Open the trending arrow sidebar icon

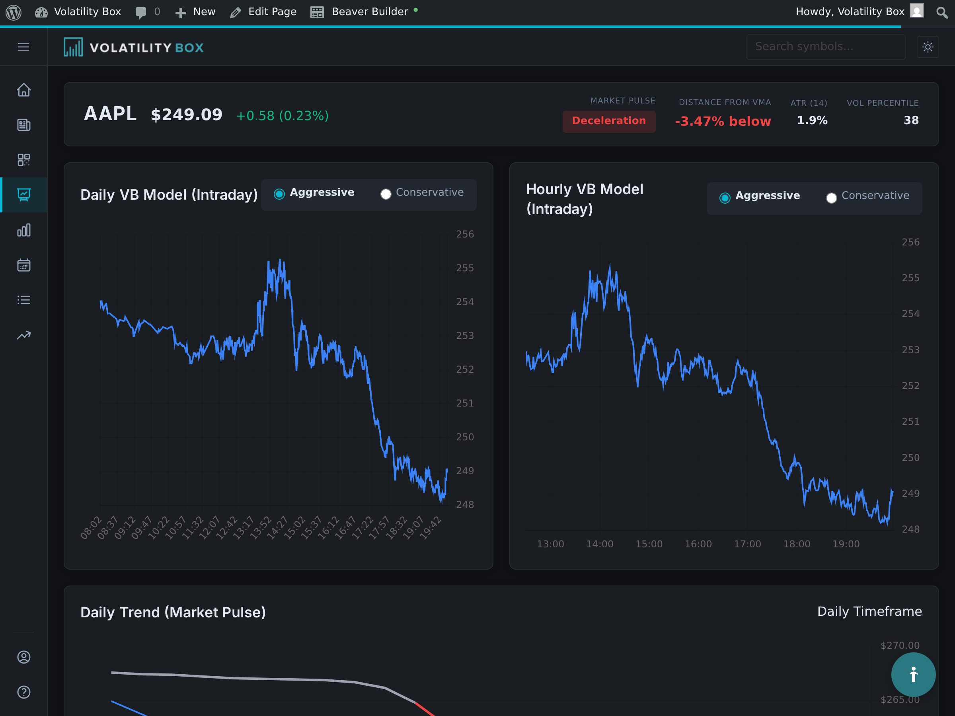pyautogui.click(x=24, y=335)
